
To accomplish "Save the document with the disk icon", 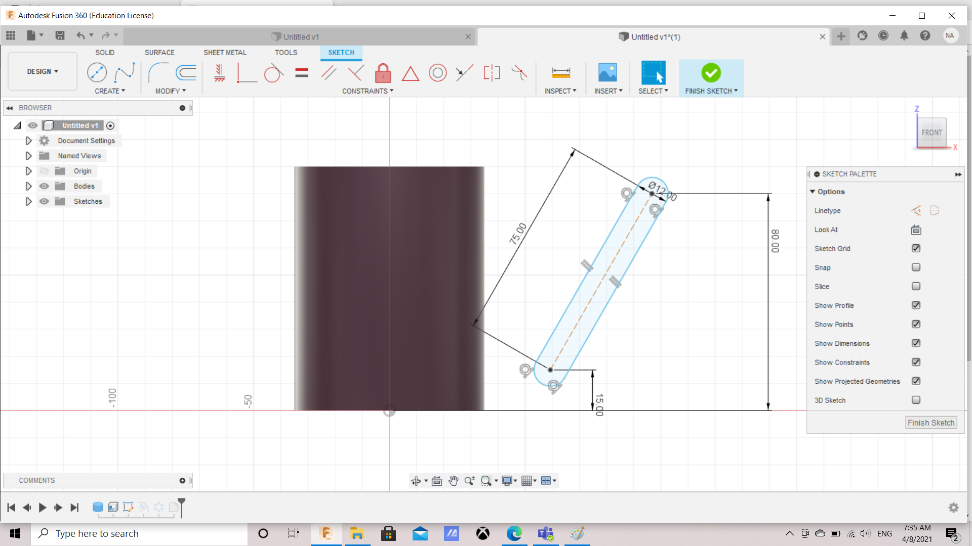I will pyautogui.click(x=60, y=35).
